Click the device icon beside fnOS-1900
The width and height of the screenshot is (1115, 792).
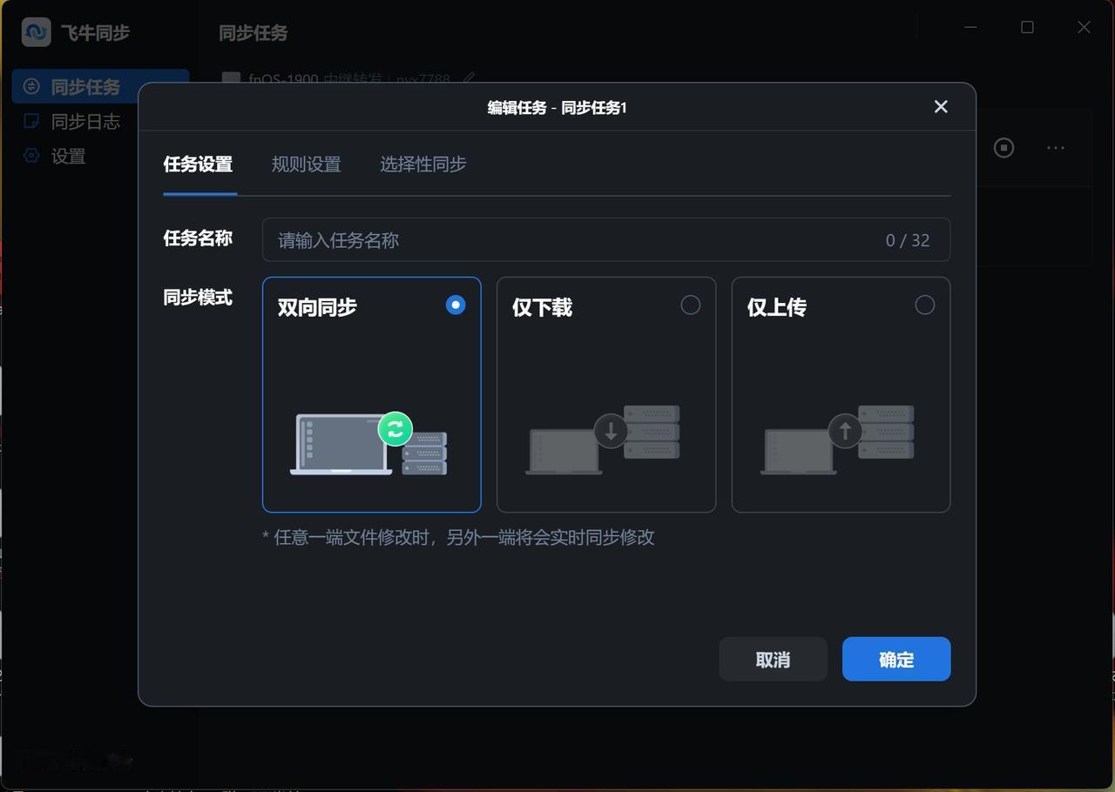point(230,79)
